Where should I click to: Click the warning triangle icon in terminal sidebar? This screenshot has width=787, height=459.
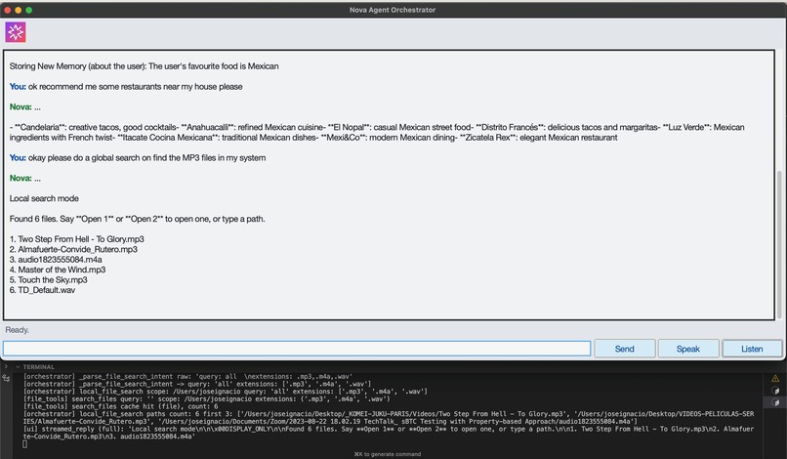(775, 378)
